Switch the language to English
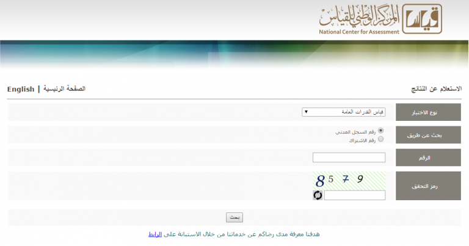Image resolution: width=469 pixels, height=246 pixels. click(x=21, y=89)
